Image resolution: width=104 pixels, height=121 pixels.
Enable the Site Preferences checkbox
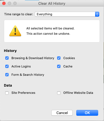click(x=7, y=93)
